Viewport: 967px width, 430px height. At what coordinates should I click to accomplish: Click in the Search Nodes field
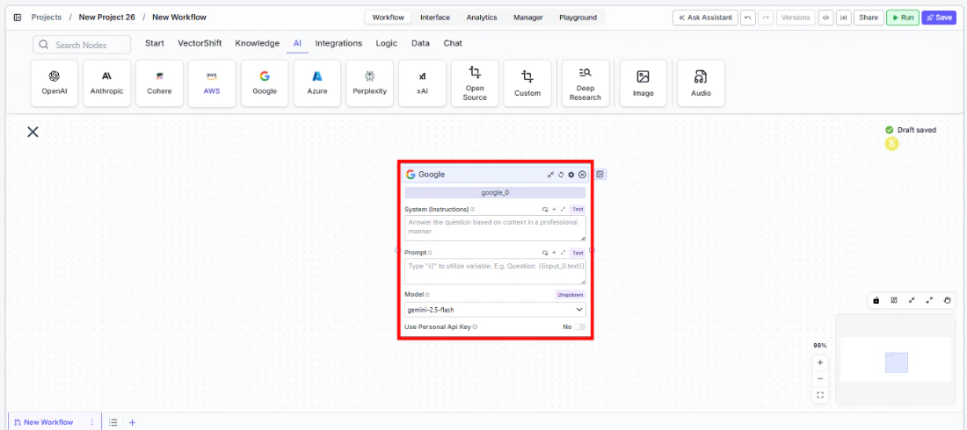click(82, 45)
